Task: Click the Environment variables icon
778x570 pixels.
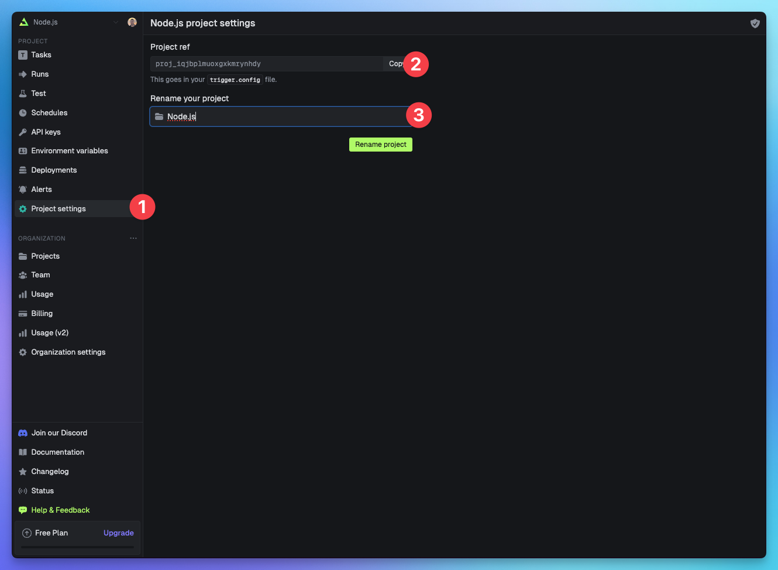Action: pos(22,150)
